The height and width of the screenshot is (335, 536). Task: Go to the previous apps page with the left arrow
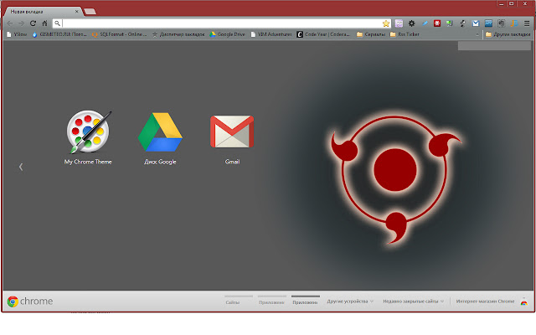click(x=21, y=167)
